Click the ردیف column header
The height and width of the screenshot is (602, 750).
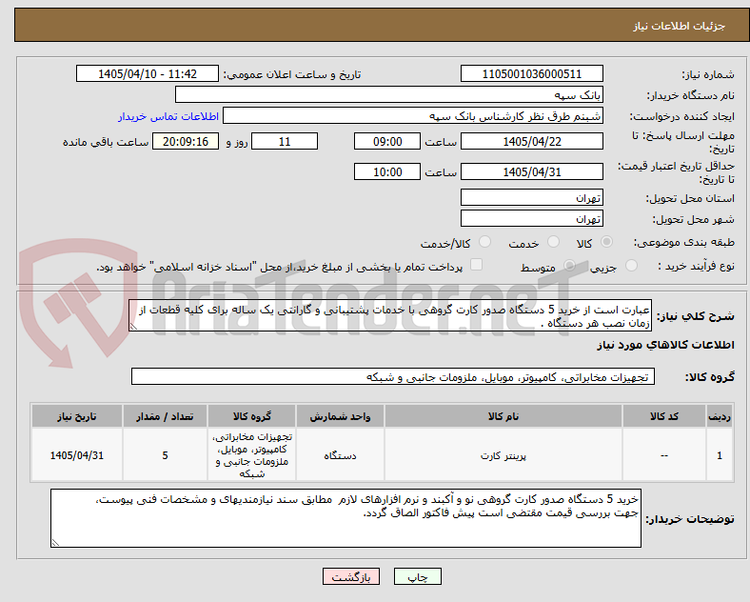(720, 416)
